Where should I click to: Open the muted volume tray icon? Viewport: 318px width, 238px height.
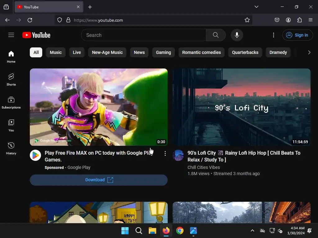coord(280,231)
